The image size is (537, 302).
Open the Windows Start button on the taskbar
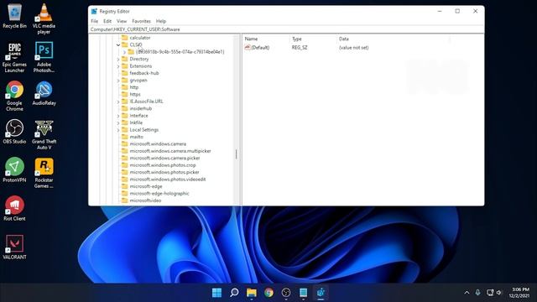point(216,293)
